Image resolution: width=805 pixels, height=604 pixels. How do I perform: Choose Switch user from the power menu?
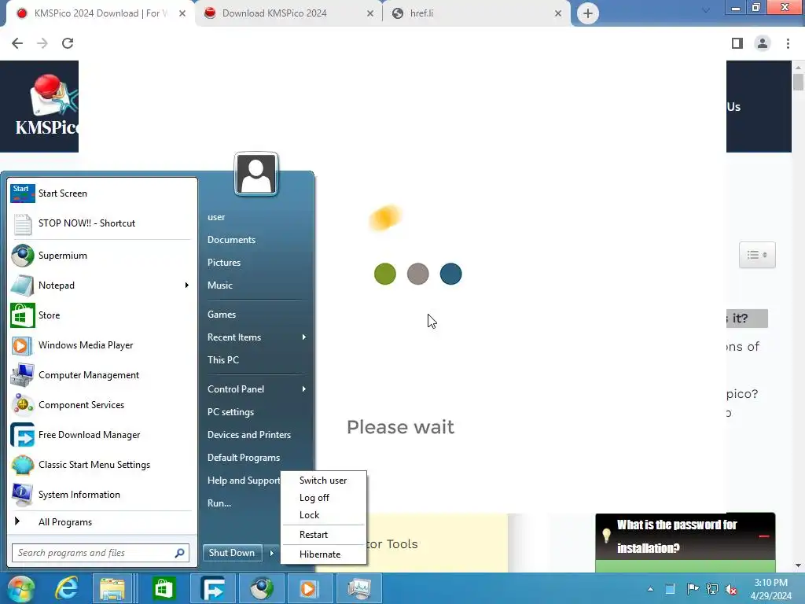click(324, 481)
